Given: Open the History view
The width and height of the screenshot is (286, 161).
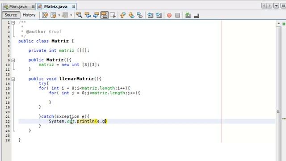Looking at the screenshot, I should click(29, 15).
